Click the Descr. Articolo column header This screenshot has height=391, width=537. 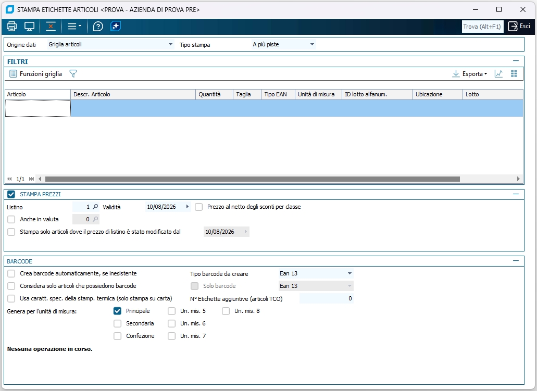click(x=133, y=95)
